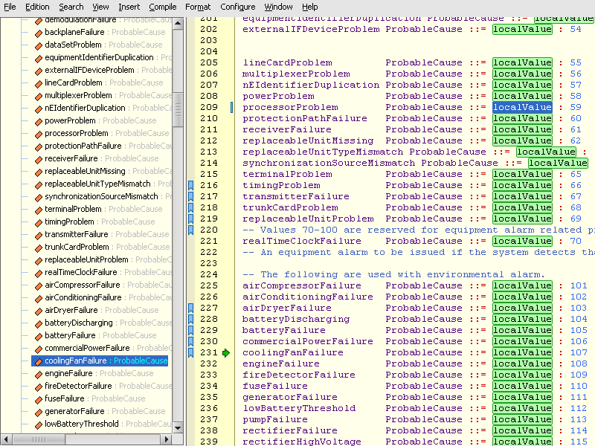Click diamond icon next to multiplexerProblem
595x446 pixels.
39,97
